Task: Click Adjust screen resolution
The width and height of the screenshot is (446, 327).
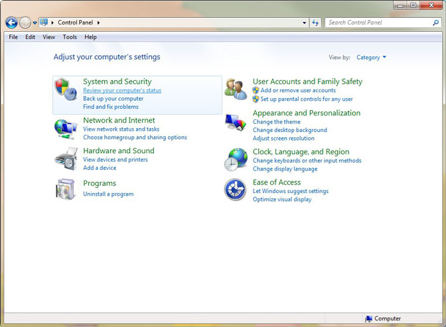Action: pos(283,138)
